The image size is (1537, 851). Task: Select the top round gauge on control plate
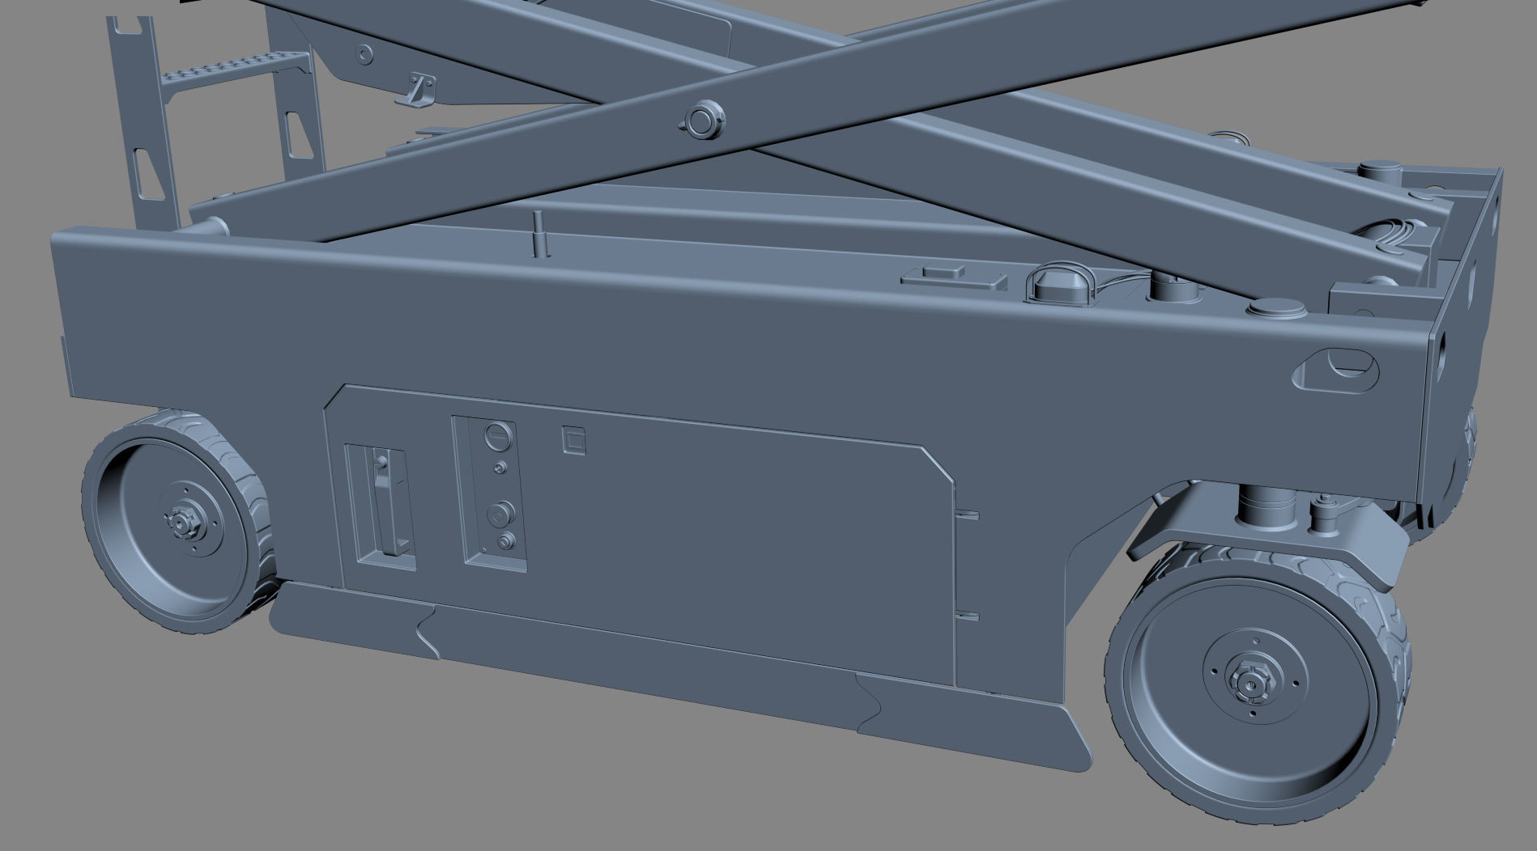[497, 436]
